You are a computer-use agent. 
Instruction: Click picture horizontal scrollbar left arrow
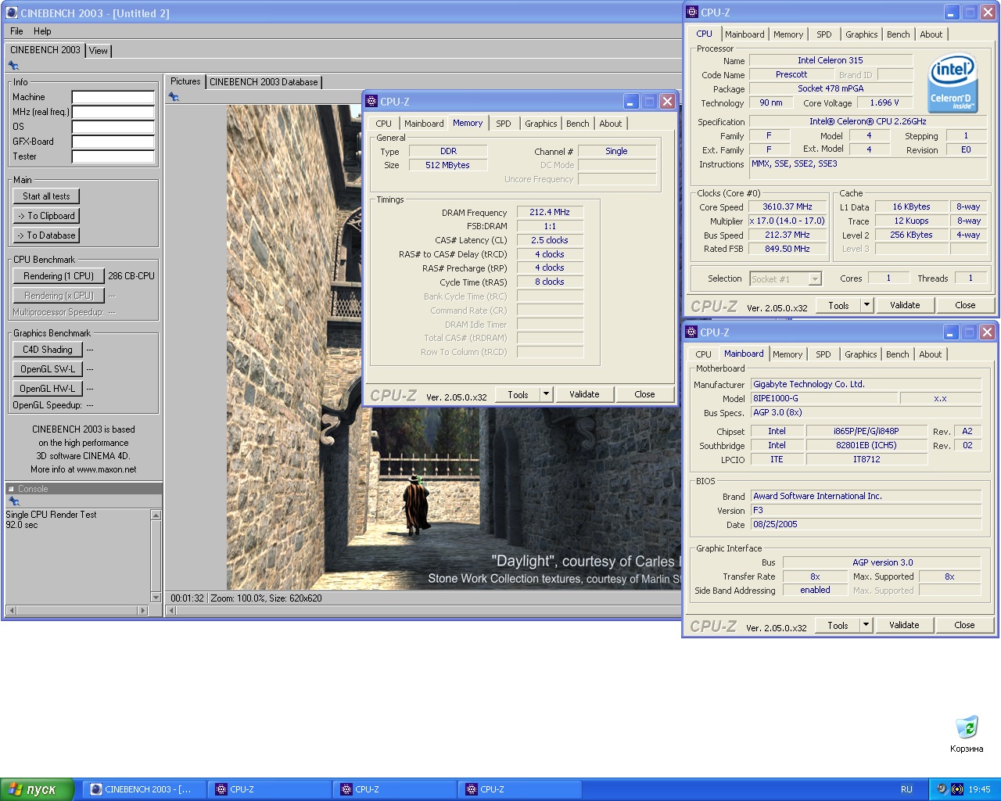click(x=172, y=611)
